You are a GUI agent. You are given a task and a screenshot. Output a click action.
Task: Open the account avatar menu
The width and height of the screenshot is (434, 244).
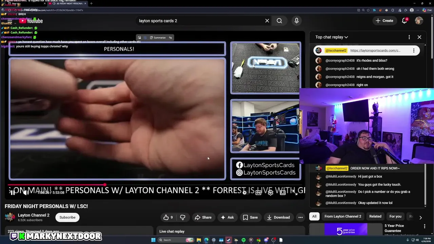click(419, 21)
